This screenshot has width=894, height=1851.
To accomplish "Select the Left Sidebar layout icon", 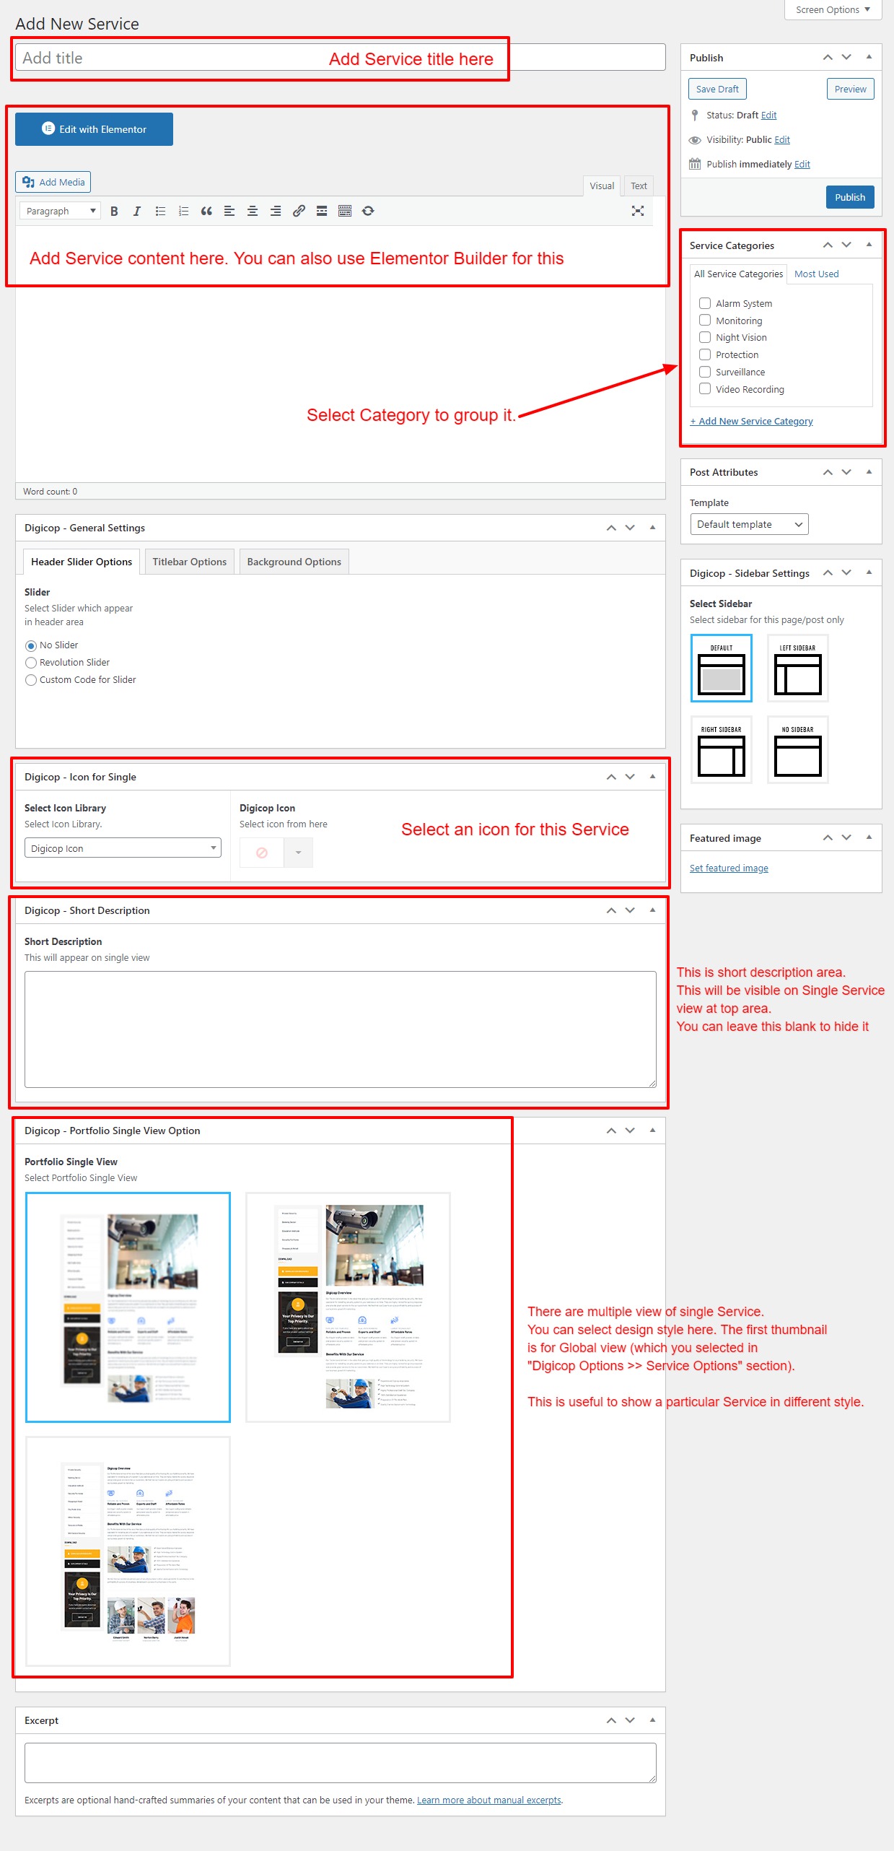I will pyautogui.click(x=797, y=668).
